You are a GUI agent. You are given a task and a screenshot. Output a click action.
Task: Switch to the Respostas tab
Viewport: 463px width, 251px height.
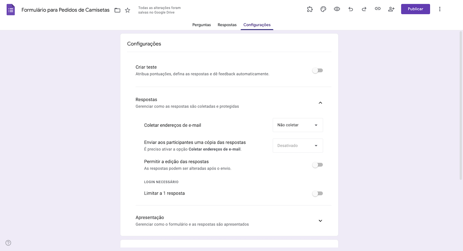click(x=227, y=25)
